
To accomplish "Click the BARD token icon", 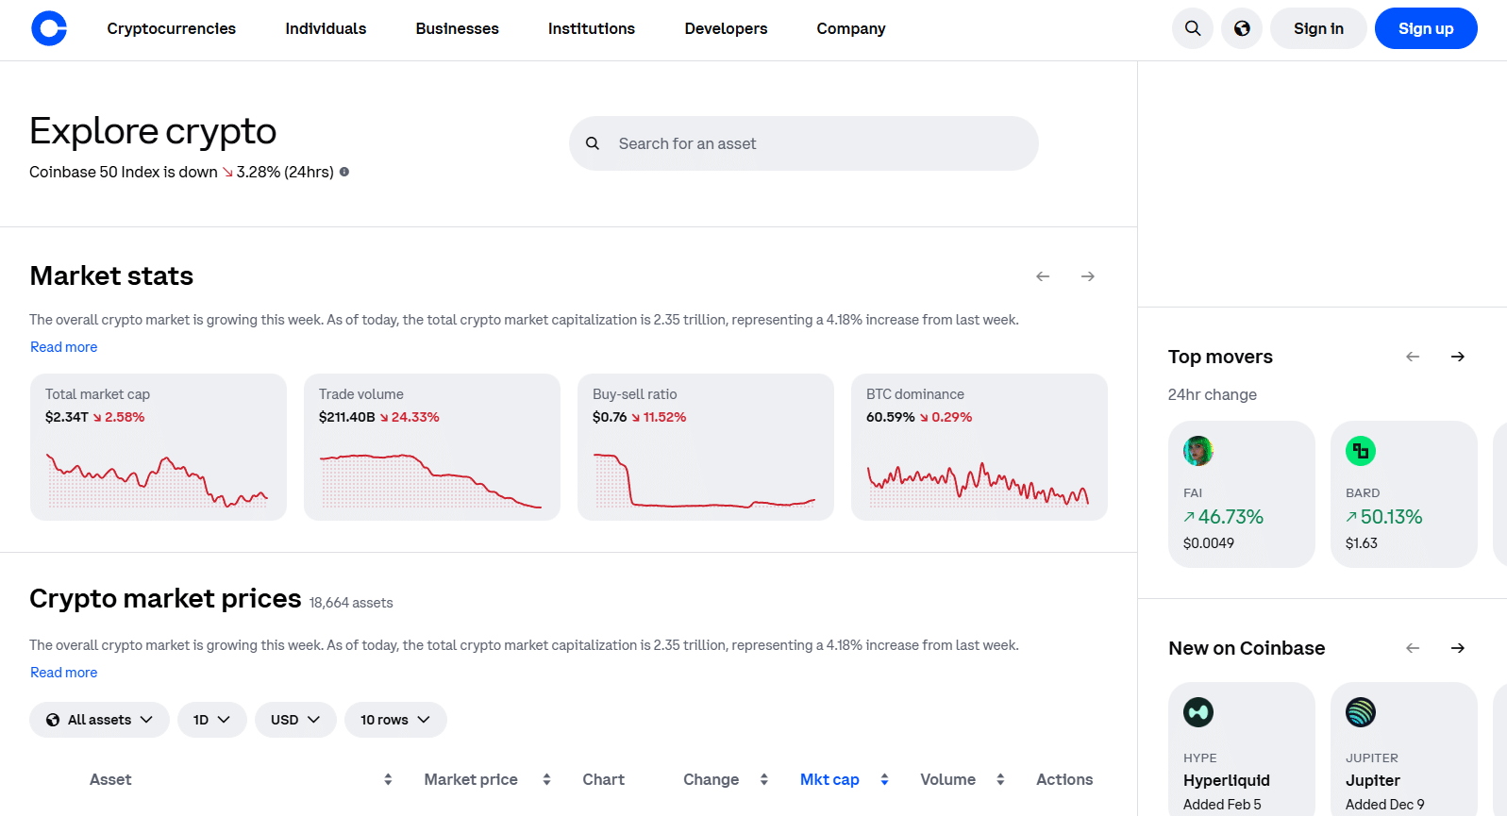I will pyautogui.click(x=1361, y=451).
